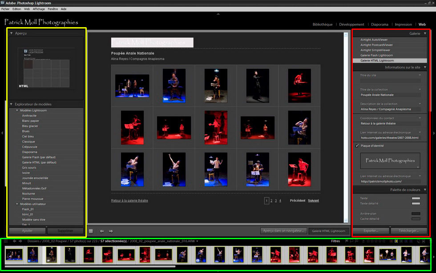Click the Titre de la collection field

pyautogui.click(x=390, y=95)
